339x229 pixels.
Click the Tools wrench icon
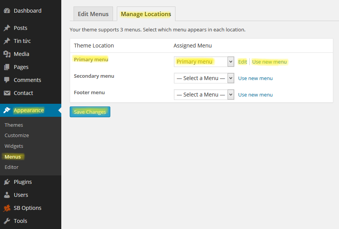pyautogui.click(x=7, y=221)
